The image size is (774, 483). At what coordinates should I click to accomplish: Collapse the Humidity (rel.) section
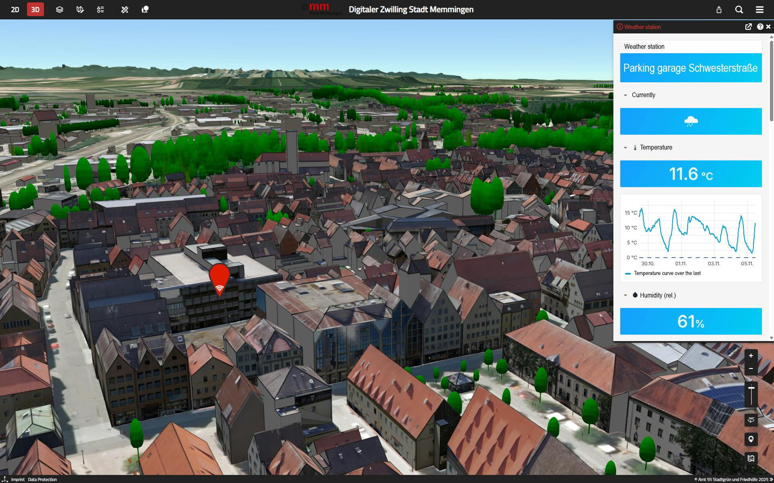[x=625, y=295]
